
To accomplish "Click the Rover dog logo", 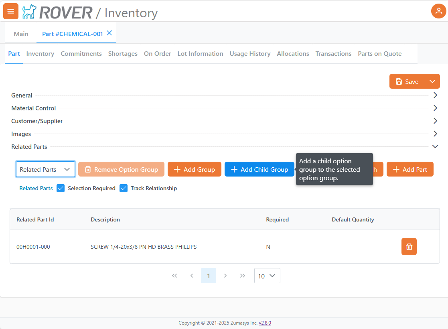I will 29,12.
